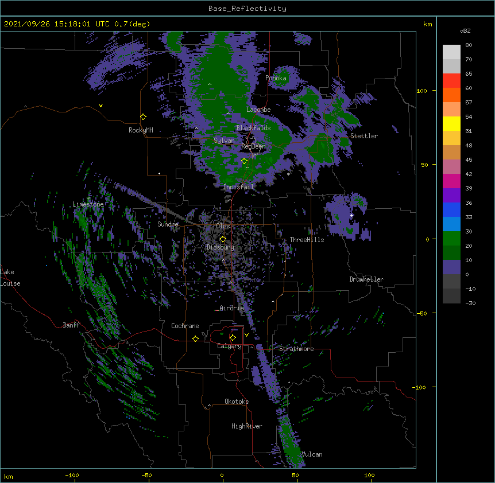Click the Limestone label
This screenshot has height=483, width=495.
[88, 204]
